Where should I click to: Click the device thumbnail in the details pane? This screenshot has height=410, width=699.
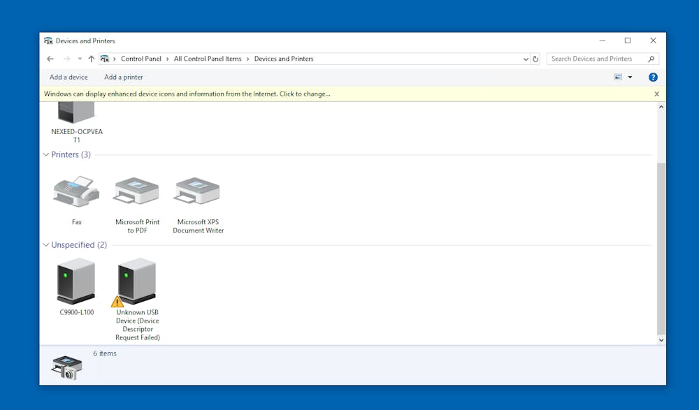[66, 366]
